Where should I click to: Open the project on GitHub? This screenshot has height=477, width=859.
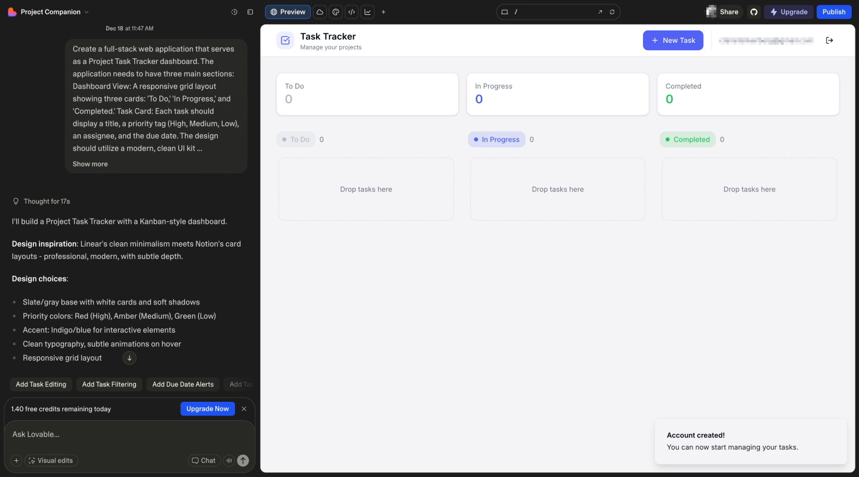click(753, 11)
